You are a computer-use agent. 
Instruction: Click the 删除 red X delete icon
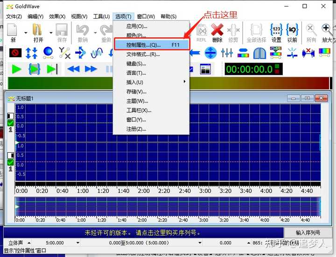click(217, 29)
